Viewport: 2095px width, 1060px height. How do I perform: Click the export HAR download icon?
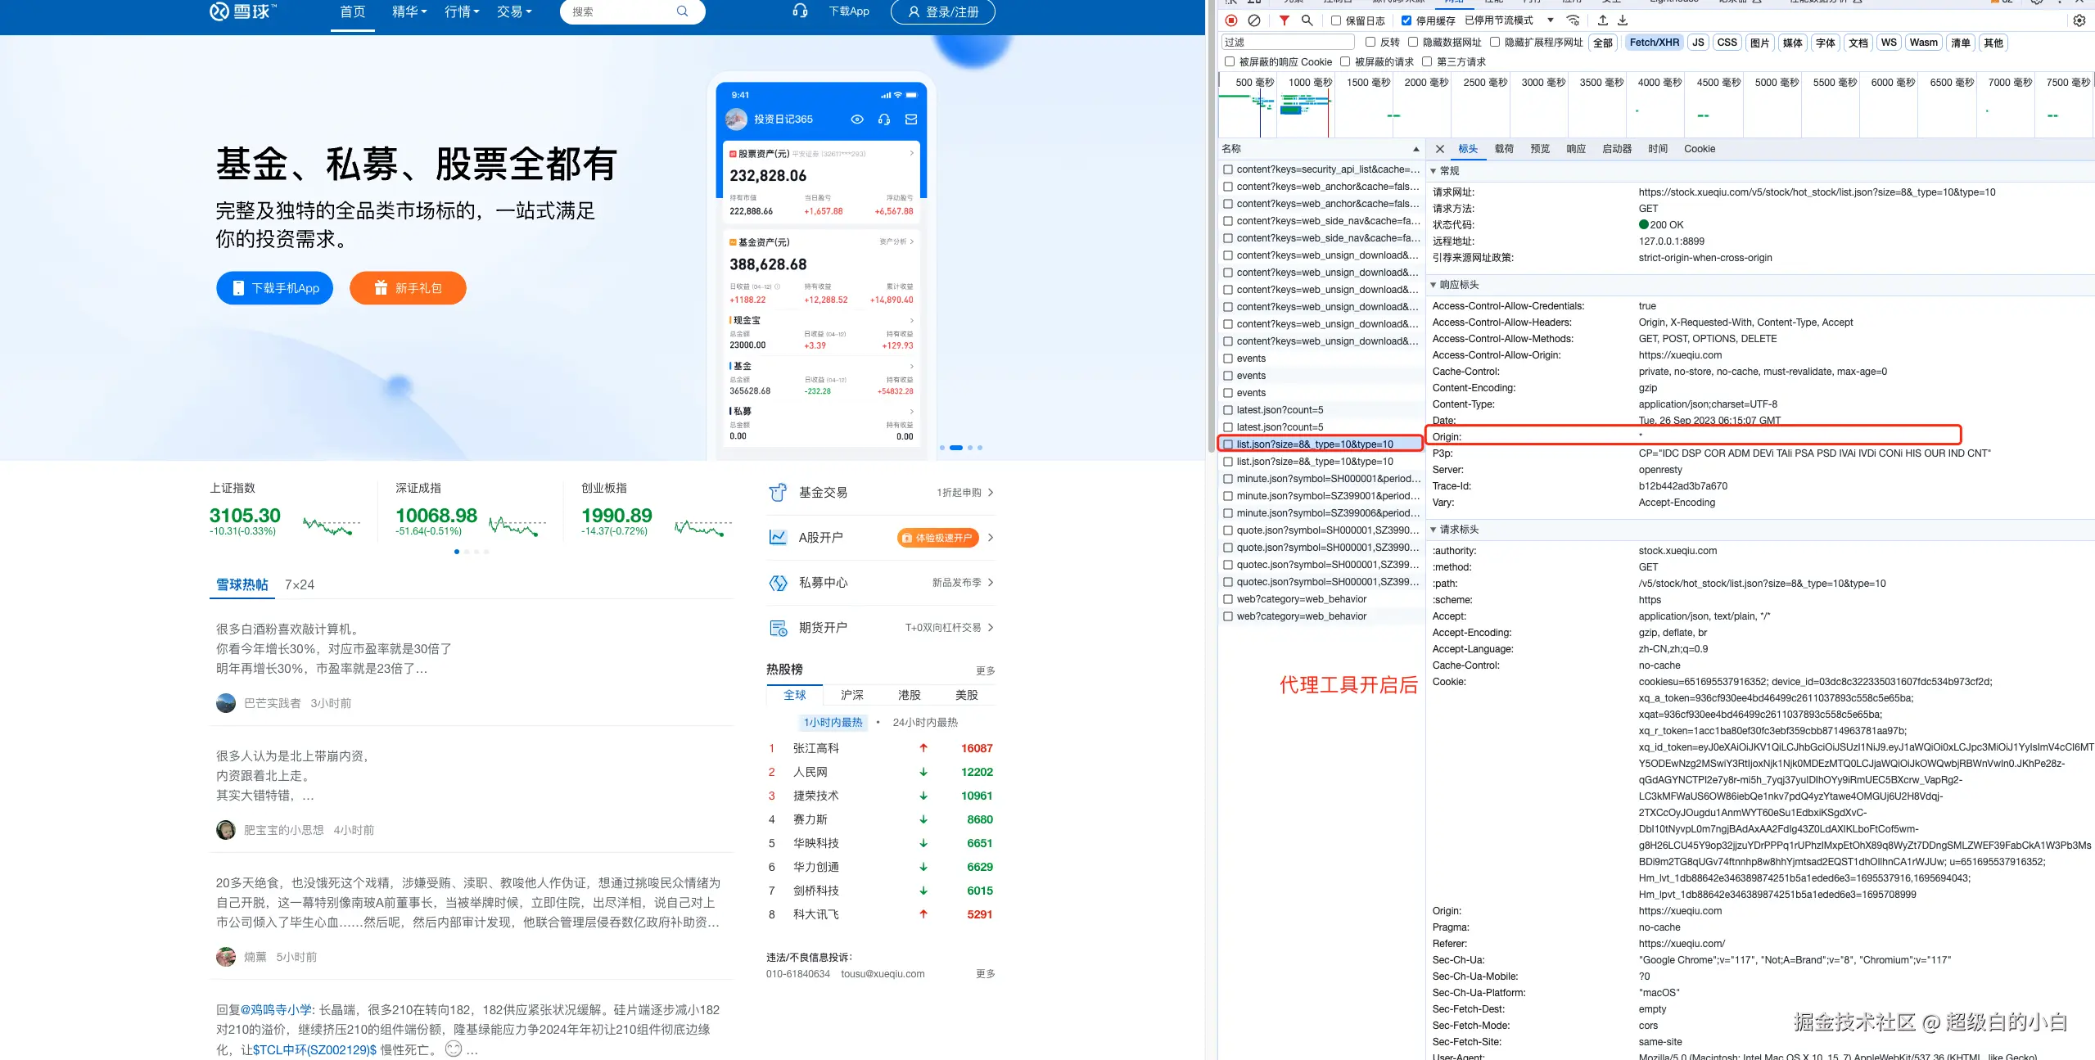1623,20
